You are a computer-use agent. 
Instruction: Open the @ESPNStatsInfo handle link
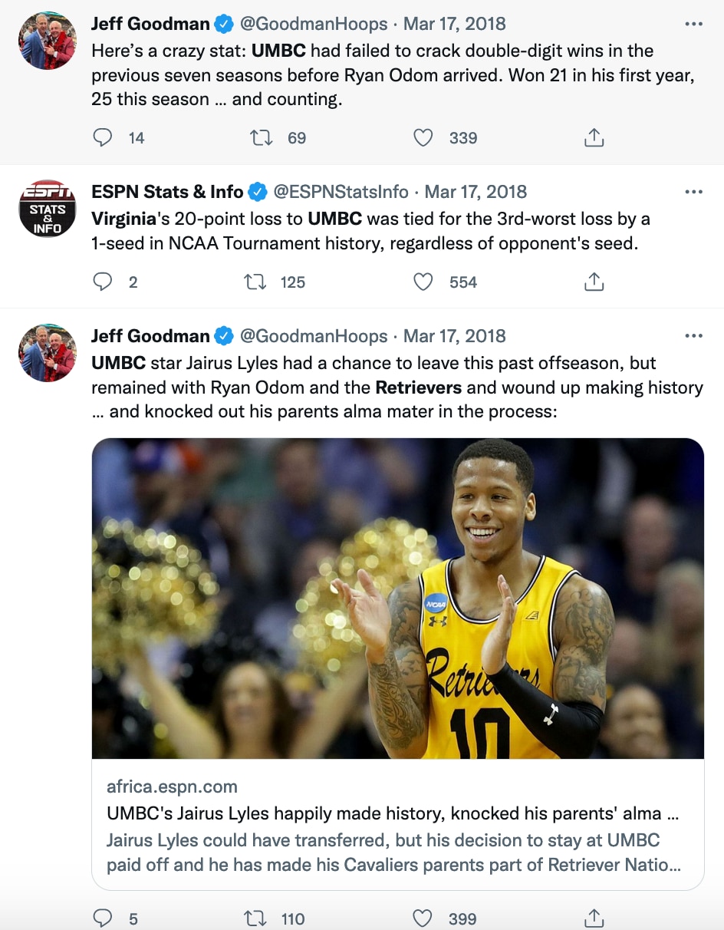(341, 192)
